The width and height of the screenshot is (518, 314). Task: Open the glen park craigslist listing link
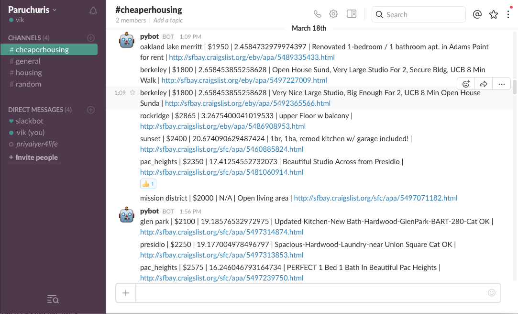pyautogui.click(x=221, y=232)
